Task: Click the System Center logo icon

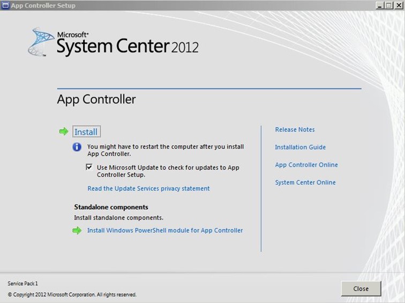Action: (x=41, y=42)
